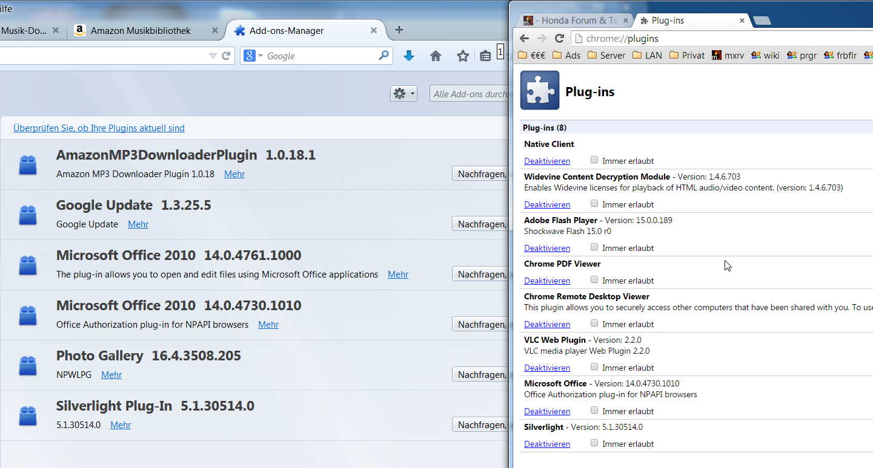Open Nachfragen dropdown for Google Update
The width and height of the screenshot is (873, 468).
(x=480, y=224)
